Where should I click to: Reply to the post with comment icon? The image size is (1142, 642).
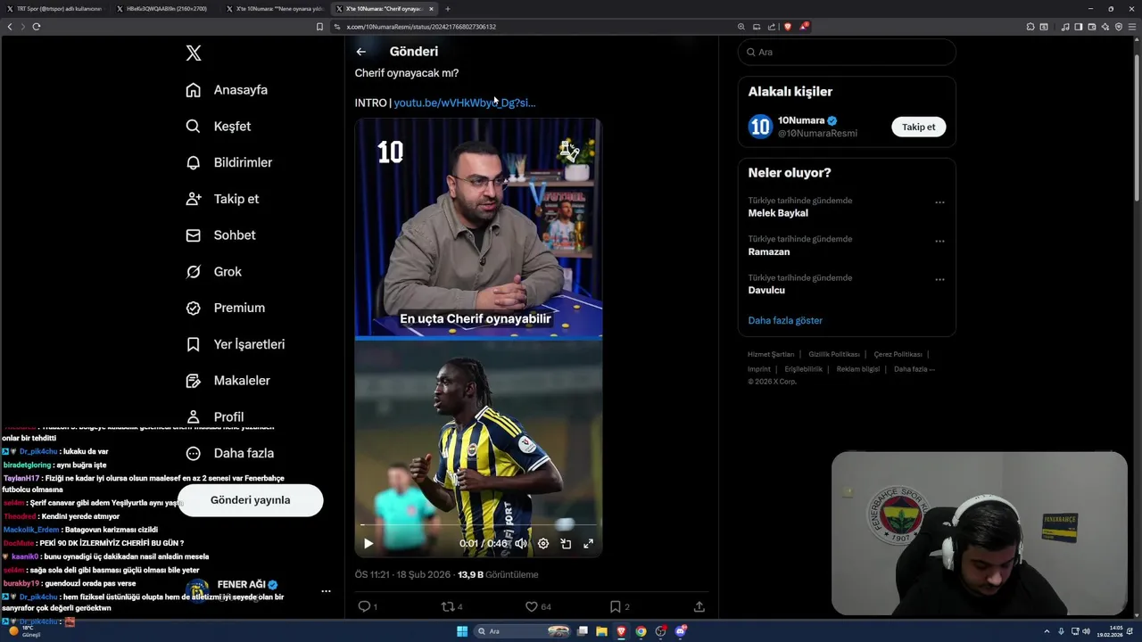[364, 606]
